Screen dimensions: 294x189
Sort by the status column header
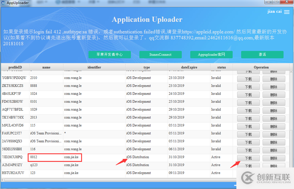(221, 67)
